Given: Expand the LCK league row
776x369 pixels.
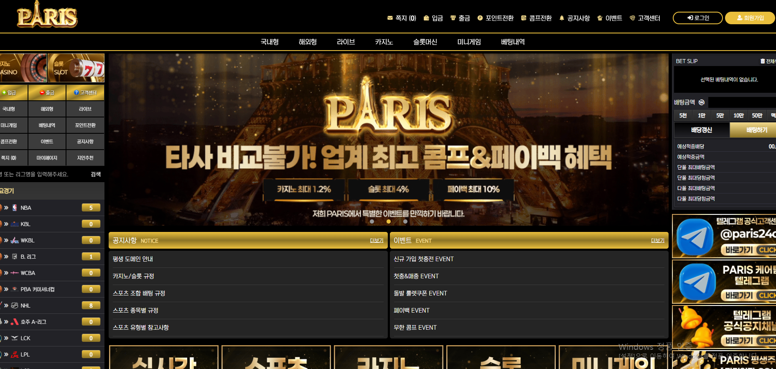Looking at the screenshot, I should click(x=51, y=338).
